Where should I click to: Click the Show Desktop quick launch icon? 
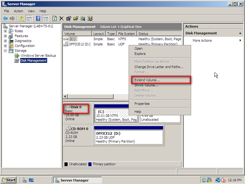(x=31, y=180)
